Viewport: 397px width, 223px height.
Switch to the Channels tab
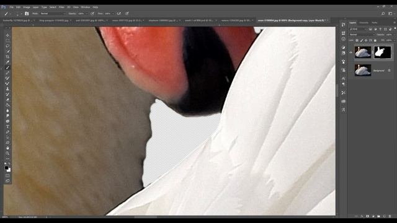[x=364, y=23]
